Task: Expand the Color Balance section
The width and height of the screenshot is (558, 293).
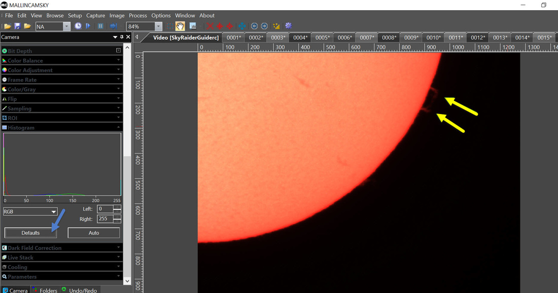Action: click(x=62, y=60)
